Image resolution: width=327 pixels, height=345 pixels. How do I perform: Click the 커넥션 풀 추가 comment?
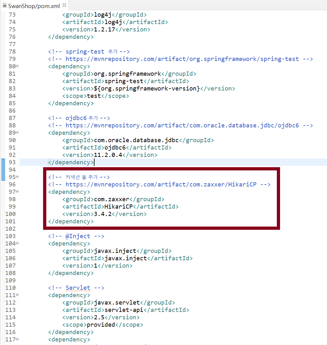tap(79, 177)
